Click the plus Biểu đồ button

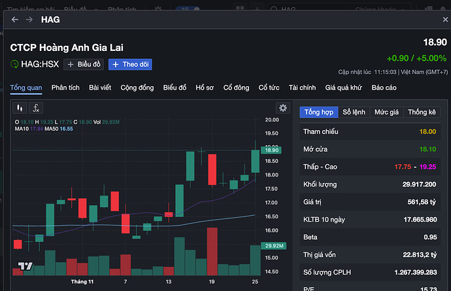pos(84,64)
